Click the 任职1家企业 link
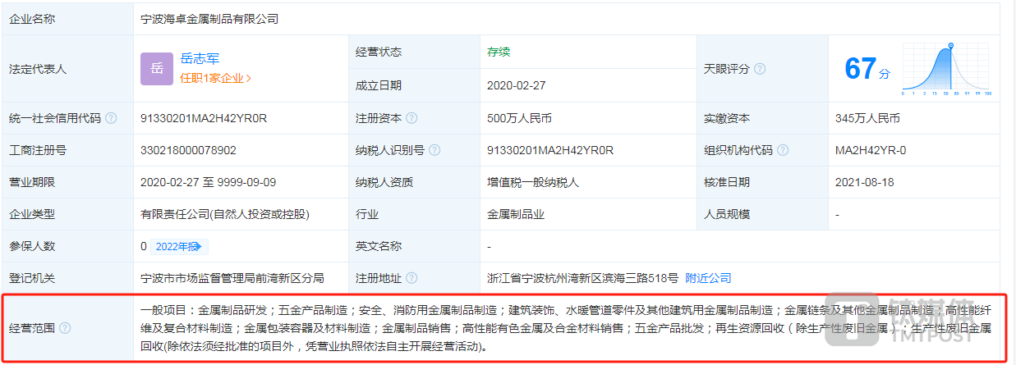The image size is (1016, 365). point(215,78)
